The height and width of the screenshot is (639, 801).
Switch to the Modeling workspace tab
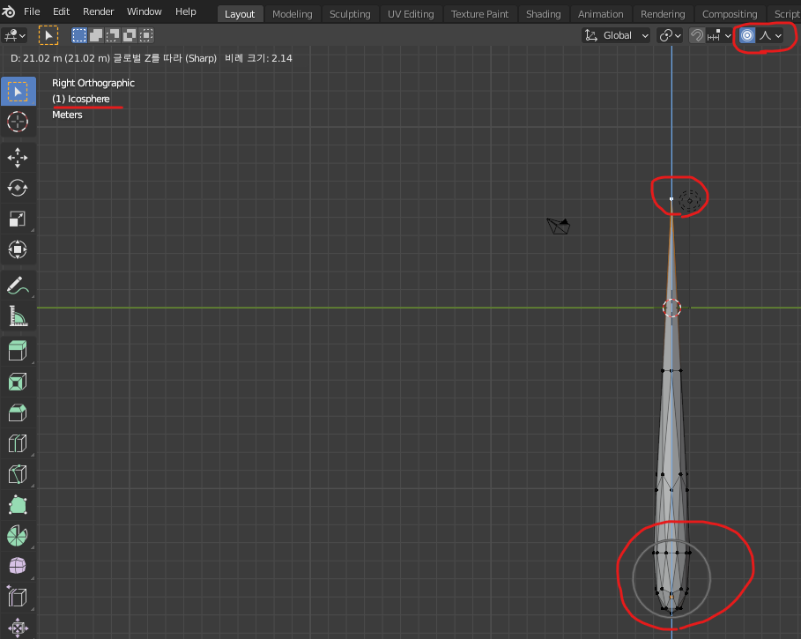(293, 14)
